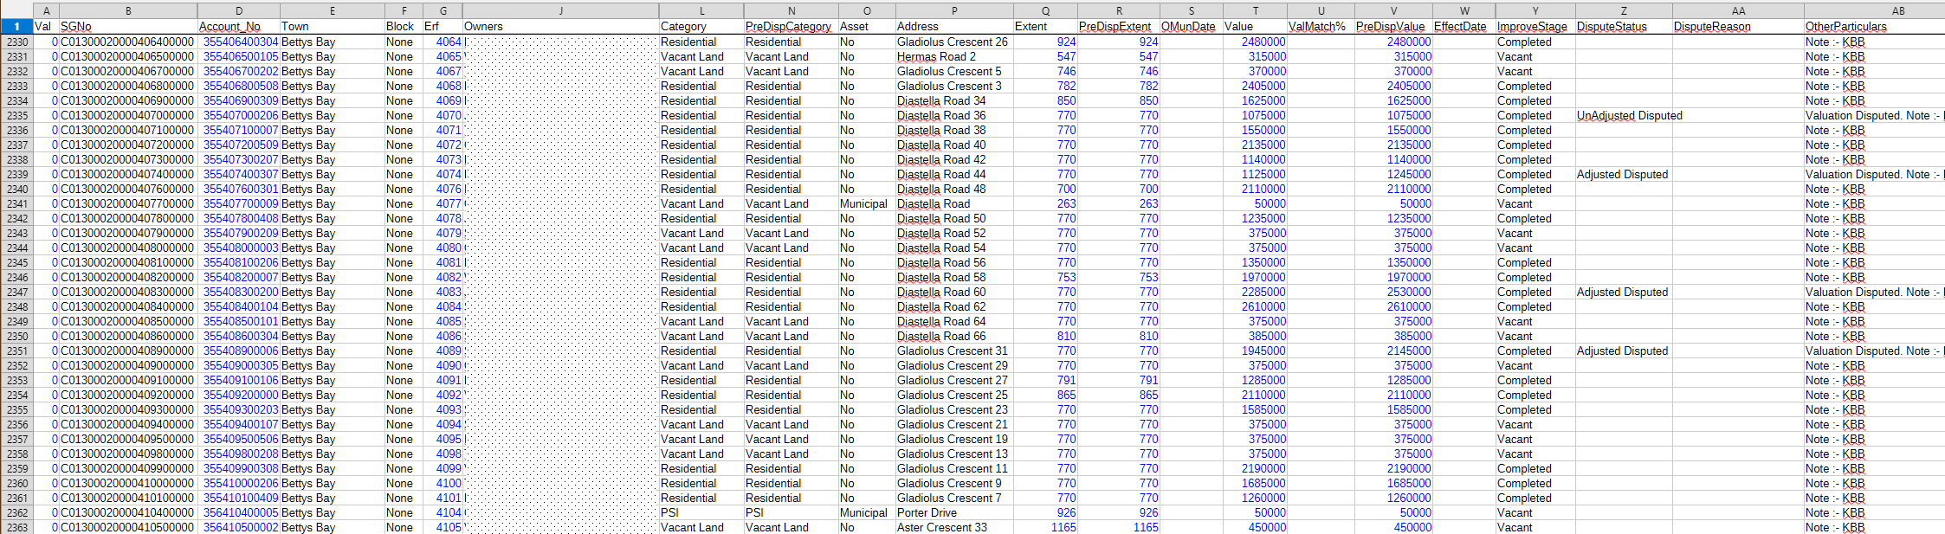The height and width of the screenshot is (534, 1945).
Task: Select address cell Gladiolus Crescent 26
Action: (x=953, y=42)
